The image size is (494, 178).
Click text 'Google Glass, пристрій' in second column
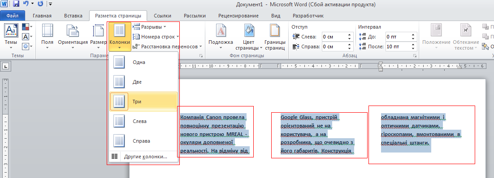(x=309, y=117)
